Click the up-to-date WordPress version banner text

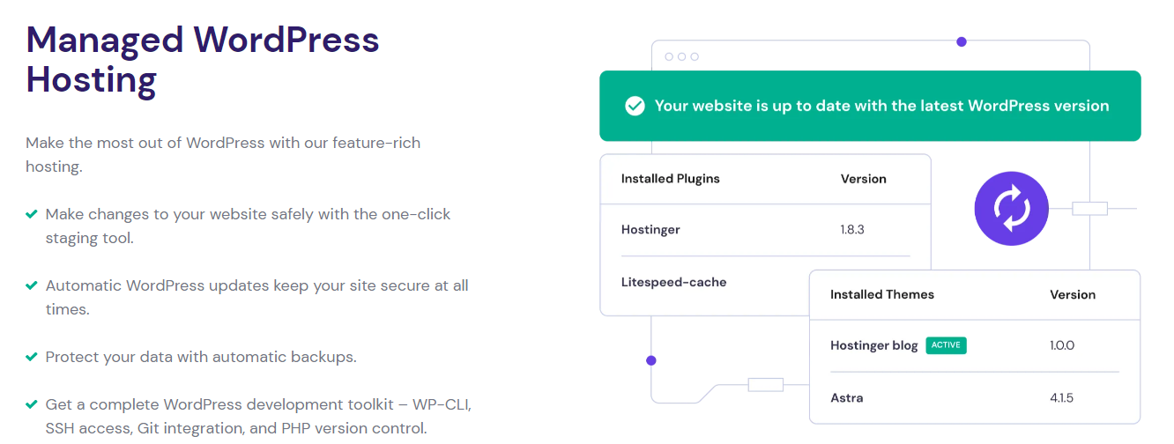(x=881, y=106)
